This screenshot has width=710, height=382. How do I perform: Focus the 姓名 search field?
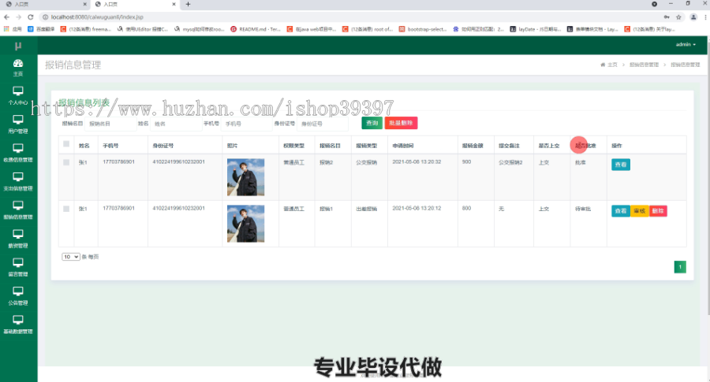176,124
